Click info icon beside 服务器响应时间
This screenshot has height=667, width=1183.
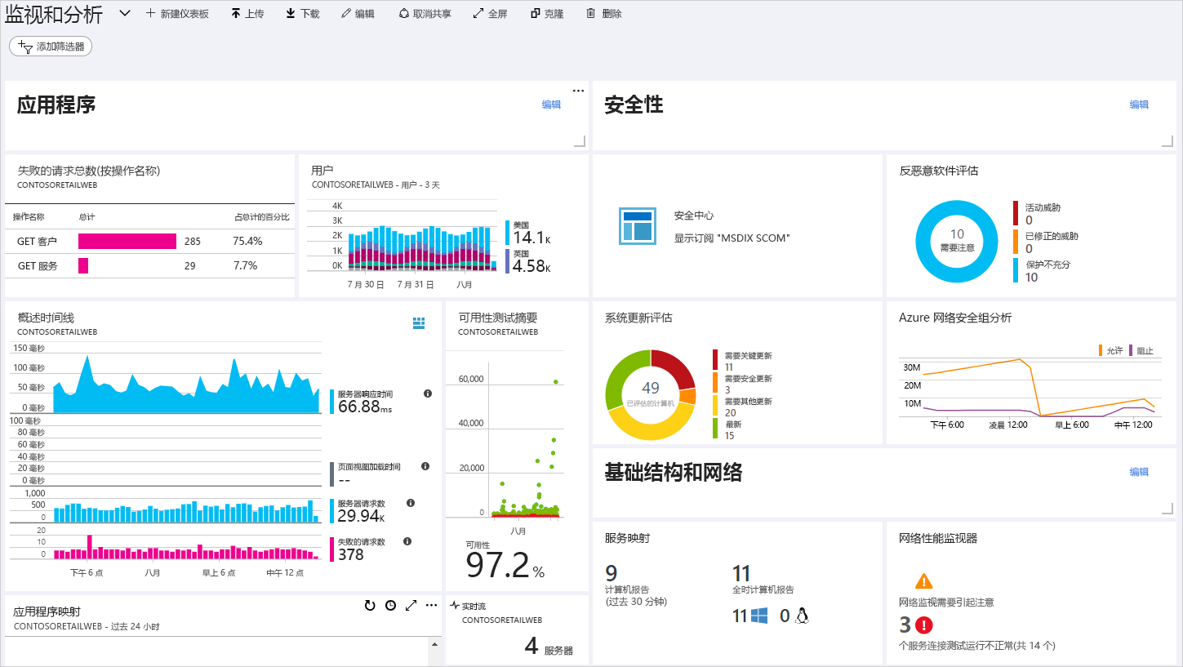point(428,394)
